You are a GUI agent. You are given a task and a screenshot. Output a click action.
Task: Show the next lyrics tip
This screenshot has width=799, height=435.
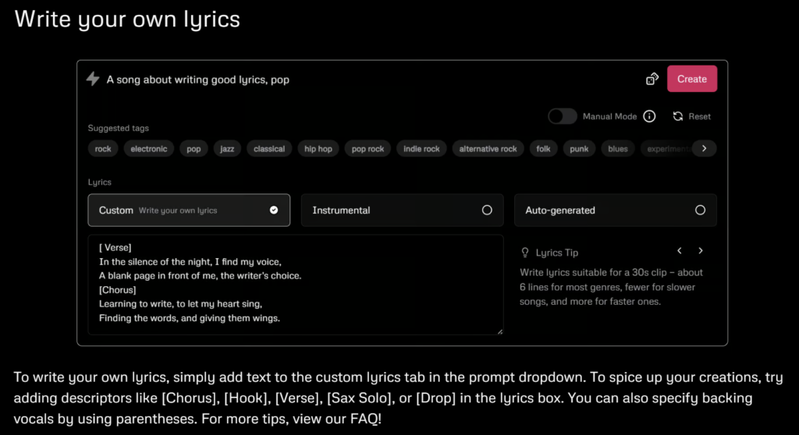(701, 250)
